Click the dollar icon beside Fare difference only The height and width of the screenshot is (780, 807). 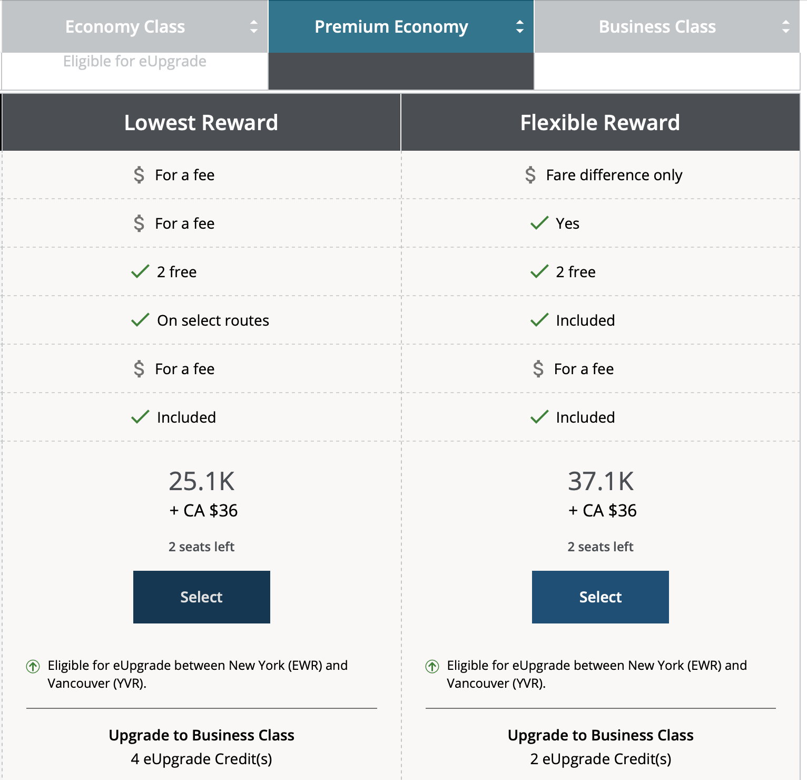tap(530, 175)
